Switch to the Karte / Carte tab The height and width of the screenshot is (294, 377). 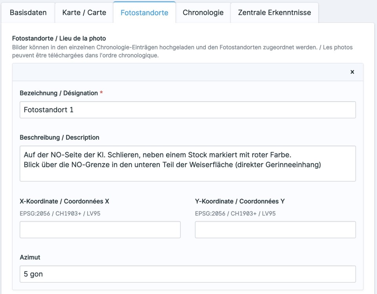pos(84,13)
